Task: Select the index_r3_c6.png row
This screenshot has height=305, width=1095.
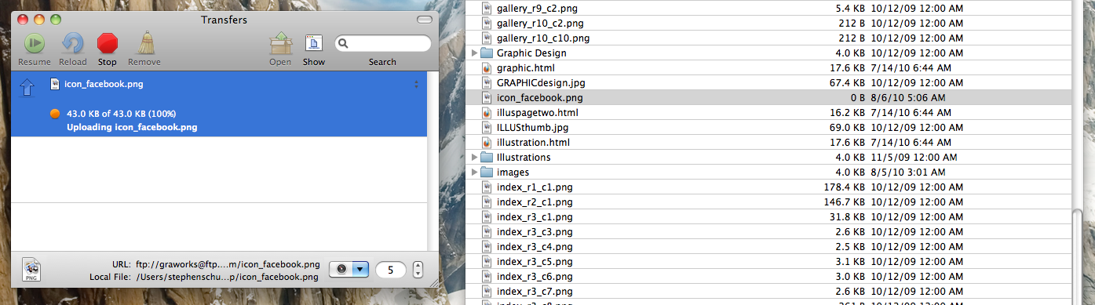Action: (x=768, y=277)
